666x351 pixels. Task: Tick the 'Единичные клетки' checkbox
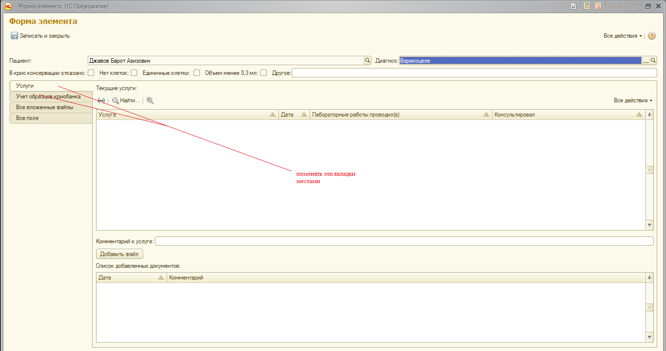click(197, 73)
